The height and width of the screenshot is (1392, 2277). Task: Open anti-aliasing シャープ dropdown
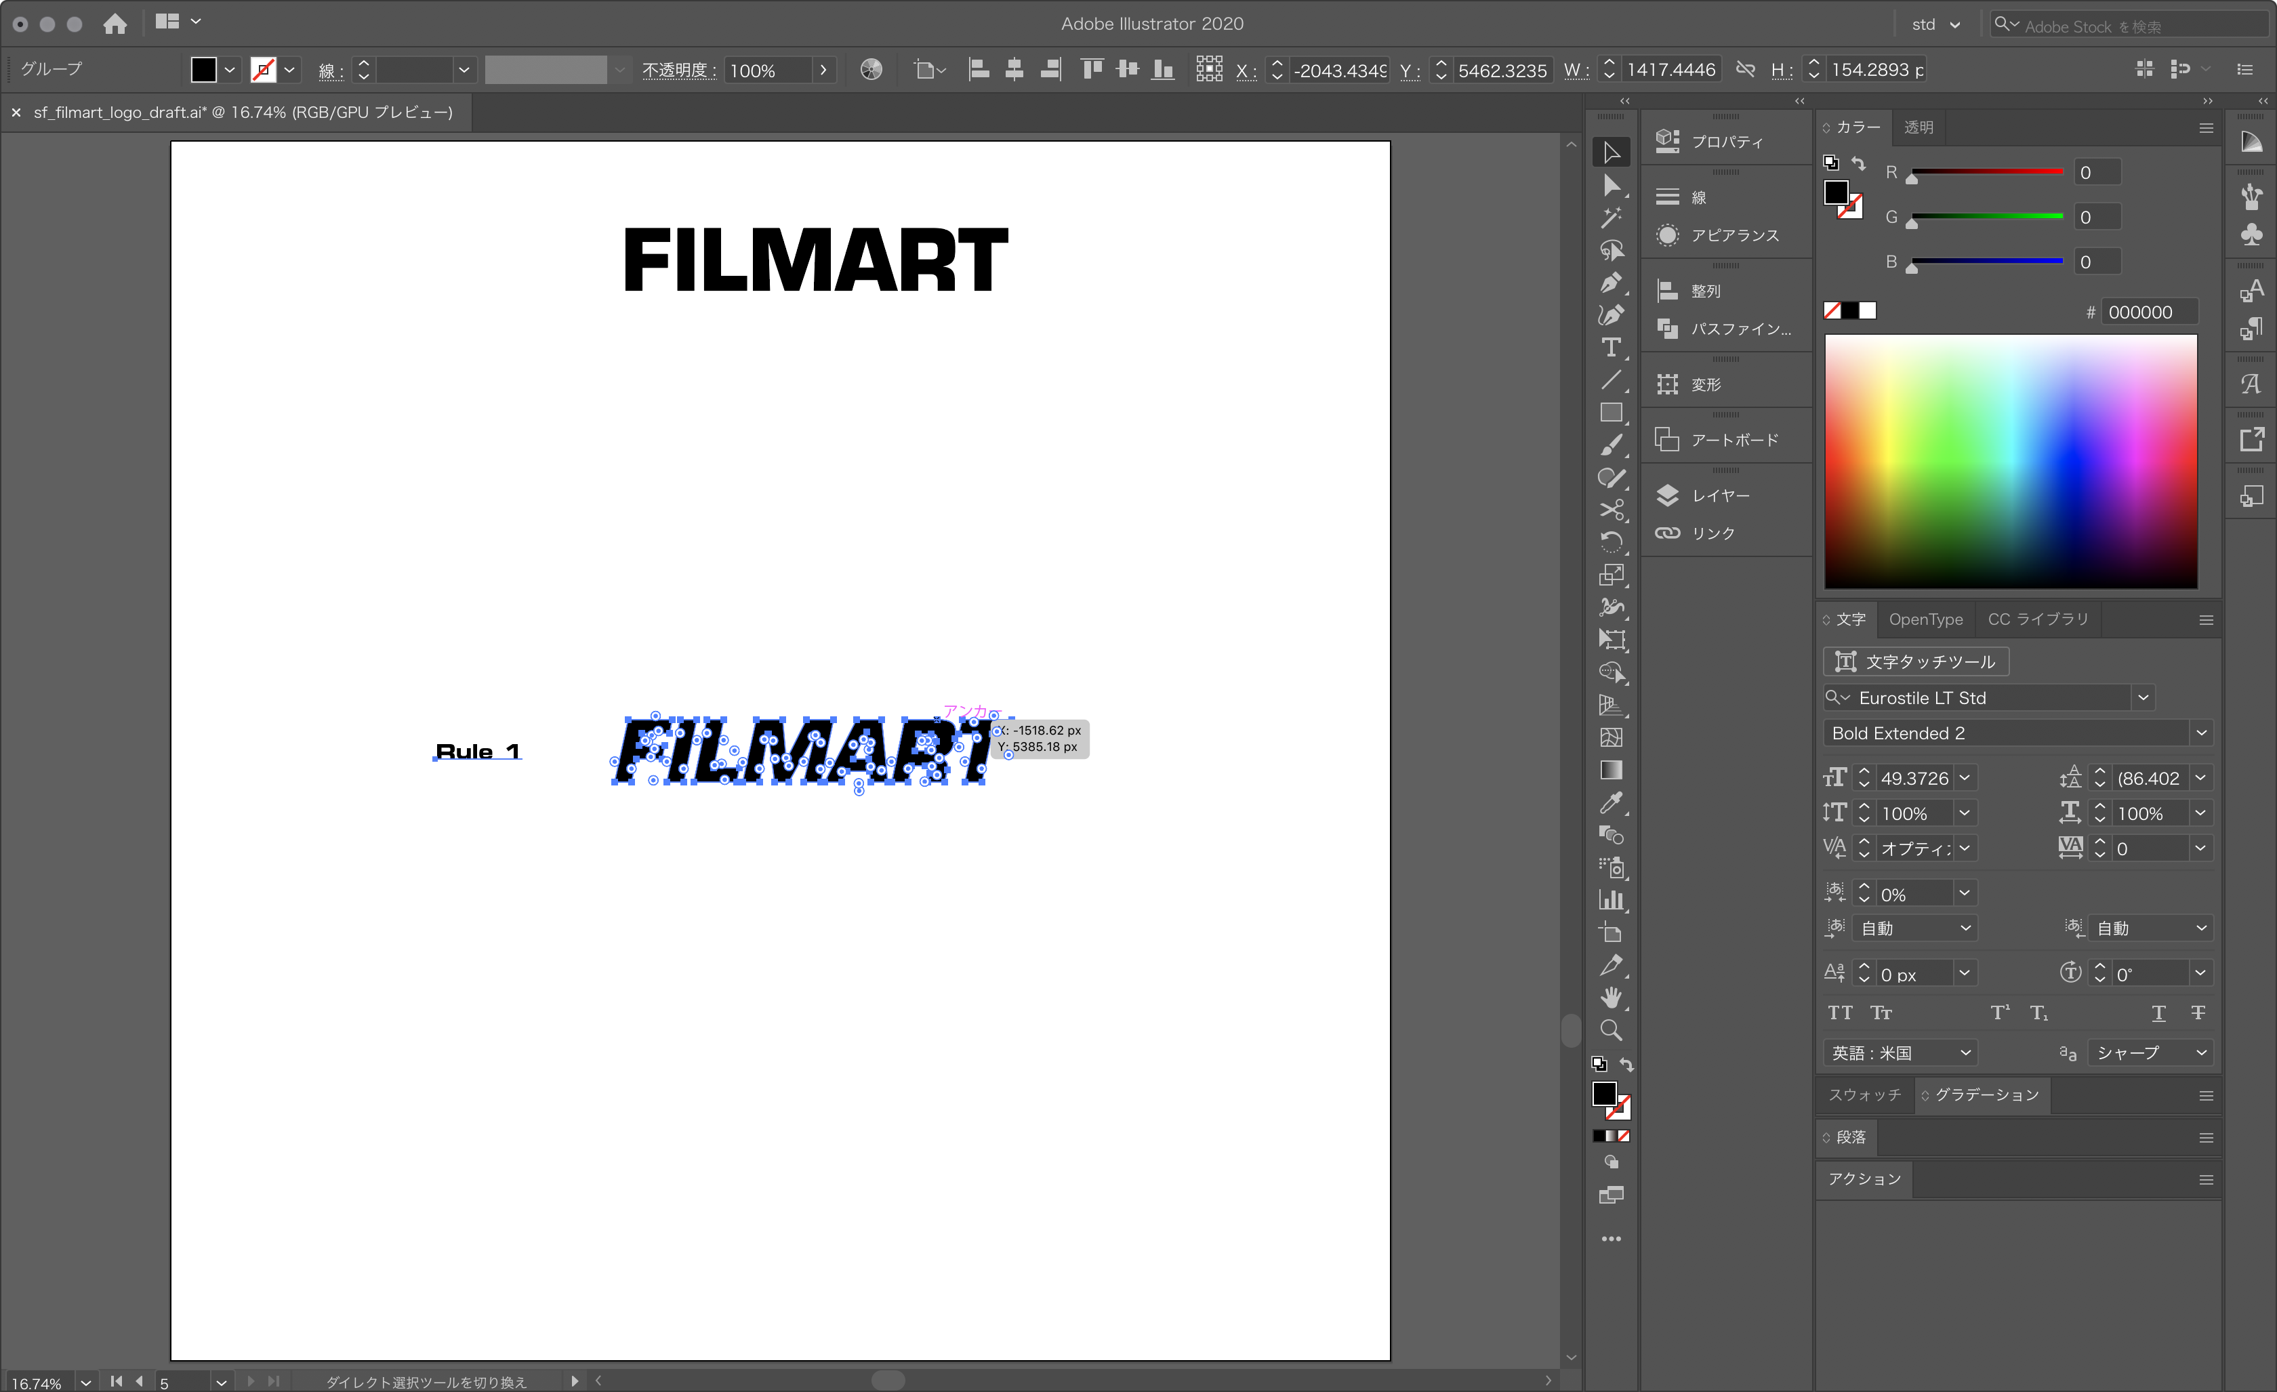tap(2150, 1052)
